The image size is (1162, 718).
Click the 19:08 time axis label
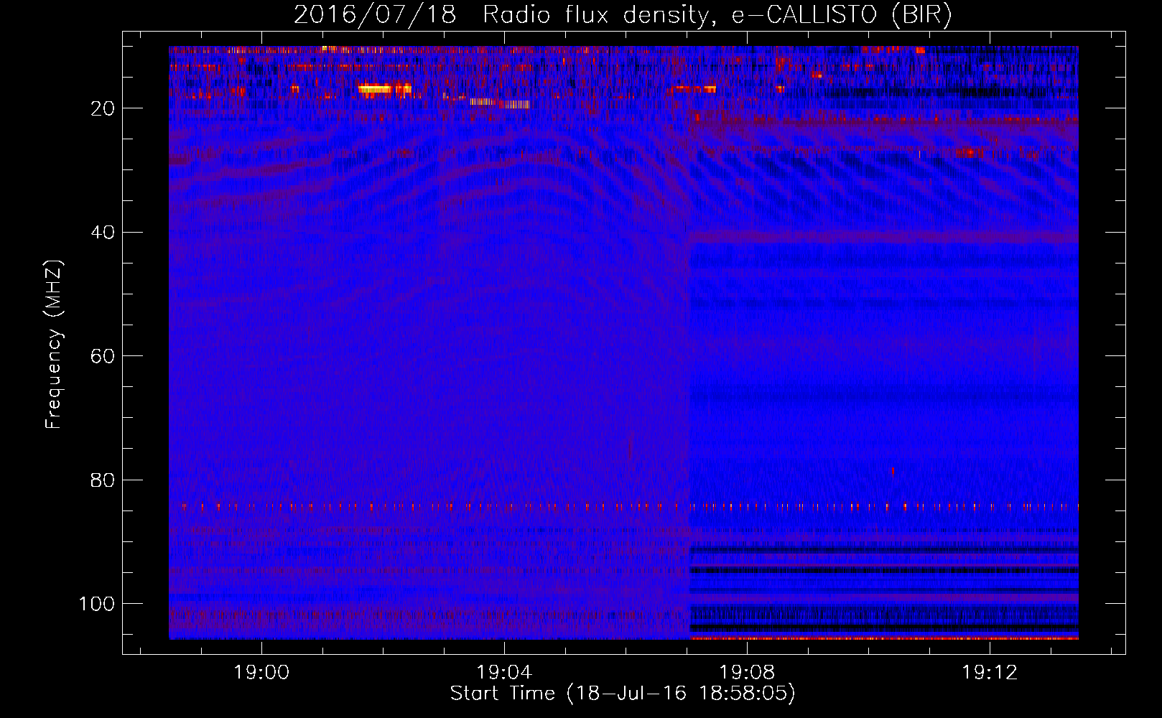pos(747,673)
